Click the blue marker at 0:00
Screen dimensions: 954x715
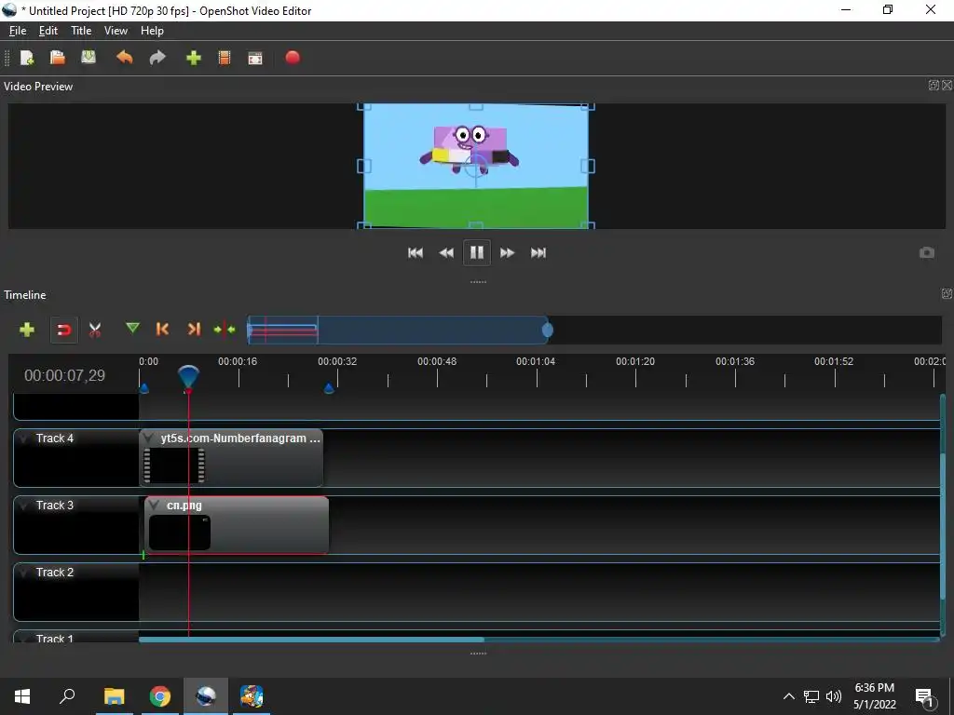coord(144,388)
